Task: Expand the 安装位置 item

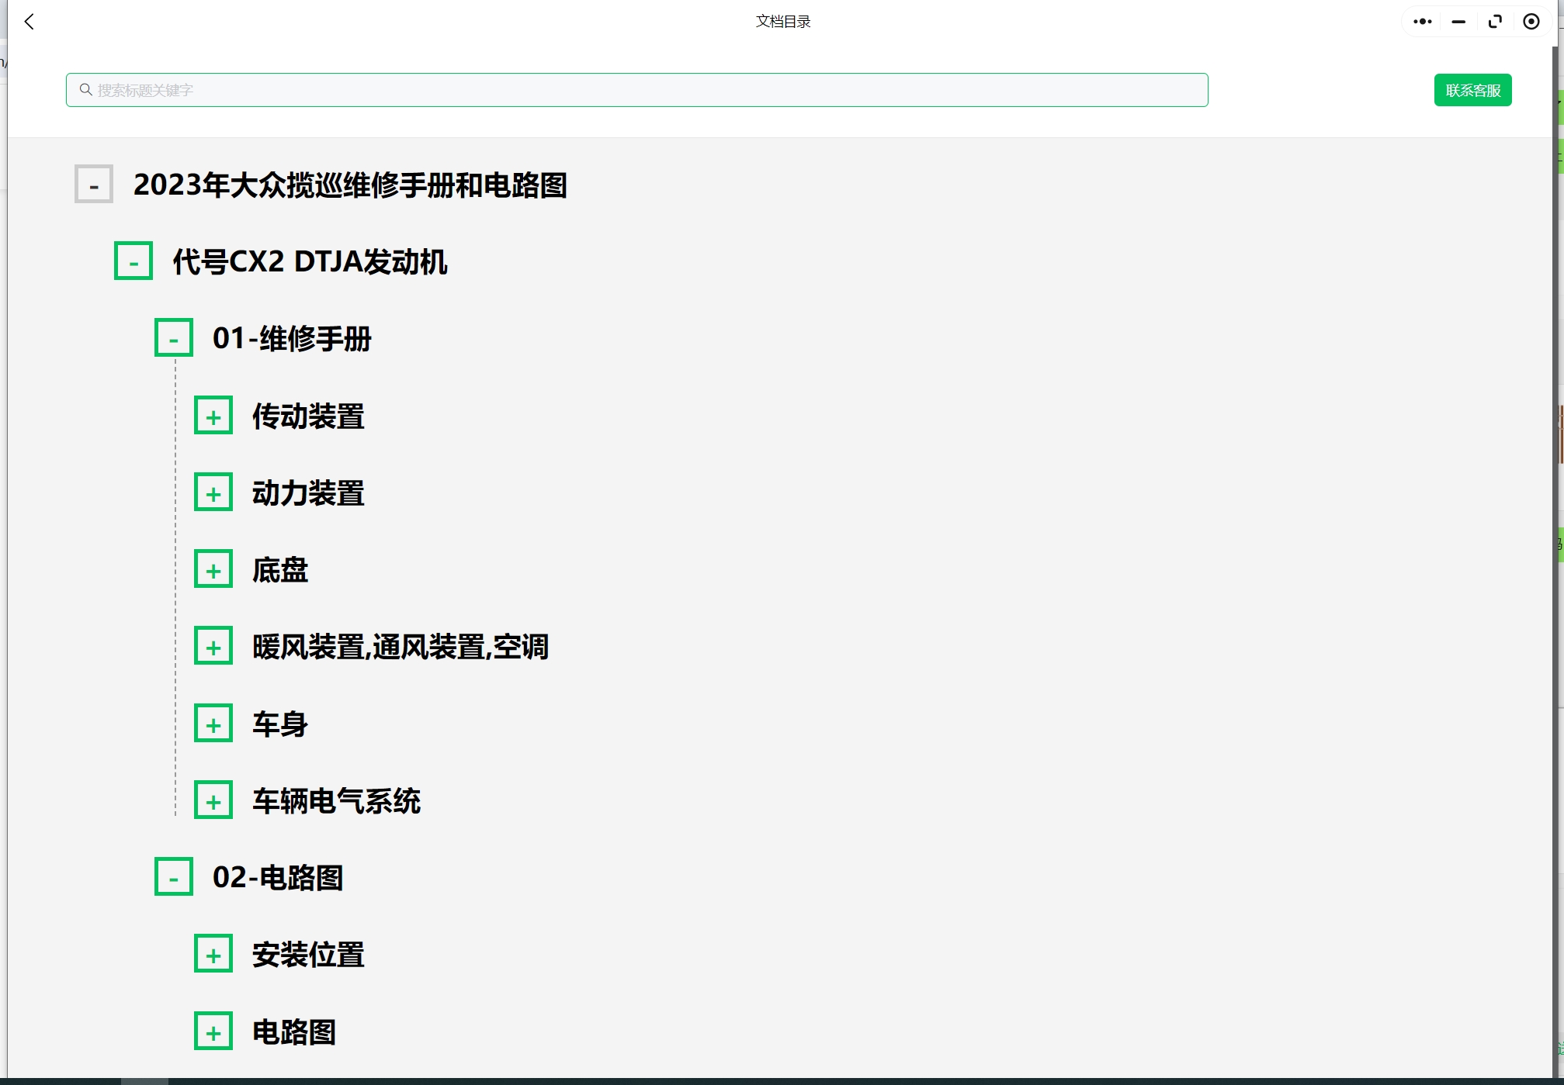Action: pos(213,954)
